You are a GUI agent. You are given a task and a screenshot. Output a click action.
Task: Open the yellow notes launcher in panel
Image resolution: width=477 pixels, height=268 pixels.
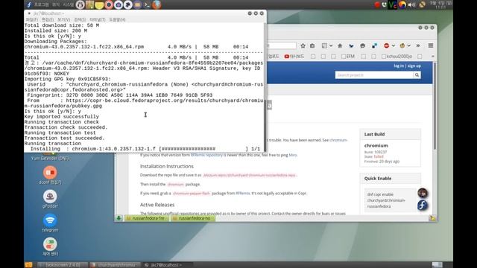coord(99,5)
